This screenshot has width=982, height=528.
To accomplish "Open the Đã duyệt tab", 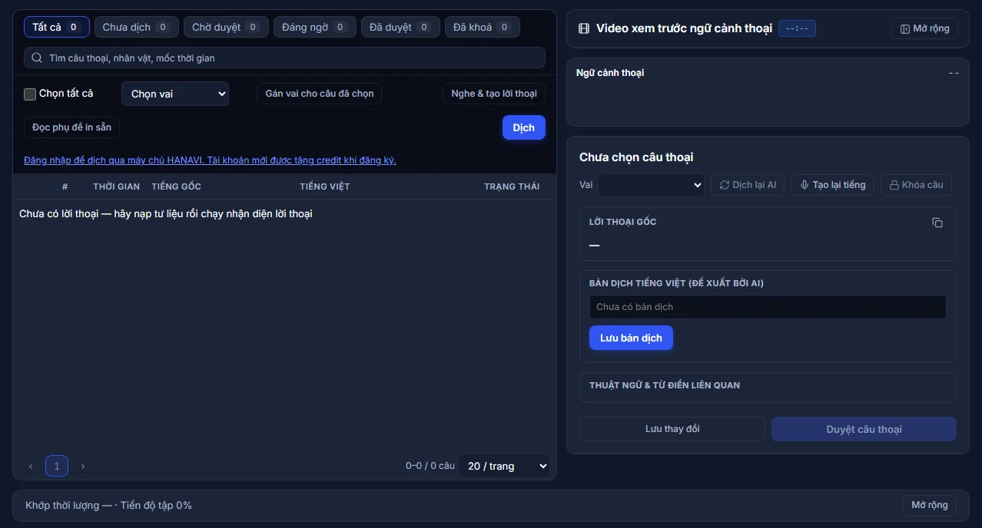I will tap(400, 27).
